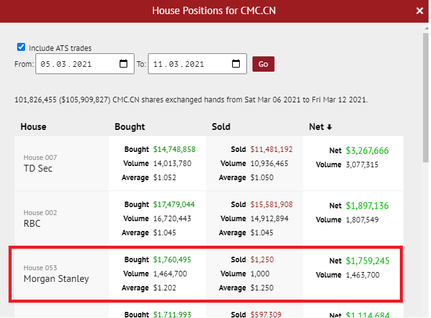The height and width of the screenshot is (318, 431).
Task: Open the Morgan Stanley house entry
Action: pyautogui.click(x=56, y=279)
